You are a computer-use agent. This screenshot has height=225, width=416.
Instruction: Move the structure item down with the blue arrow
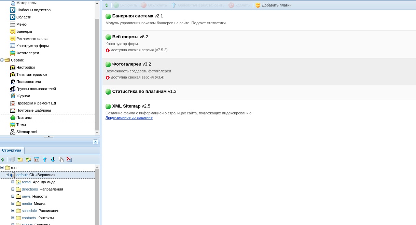coord(53,159)
